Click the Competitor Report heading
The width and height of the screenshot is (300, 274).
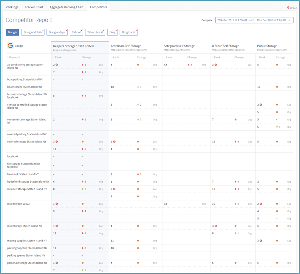[x=29, y=20]
